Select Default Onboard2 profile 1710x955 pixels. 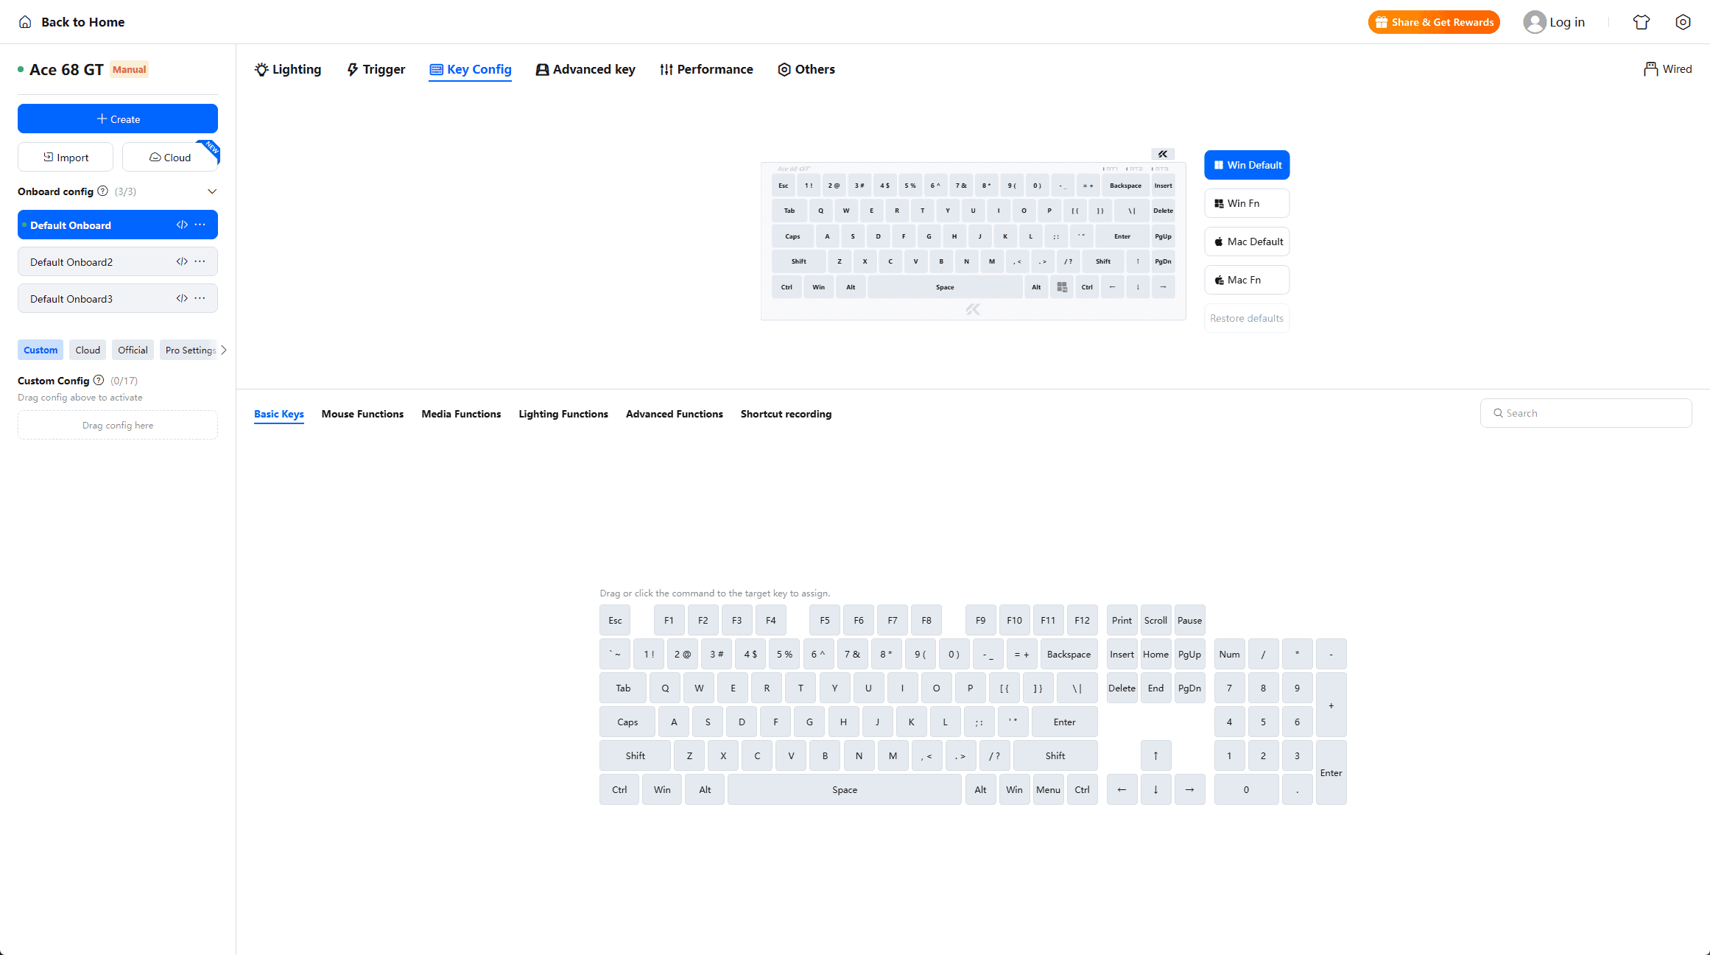click(x=118, y=261)
